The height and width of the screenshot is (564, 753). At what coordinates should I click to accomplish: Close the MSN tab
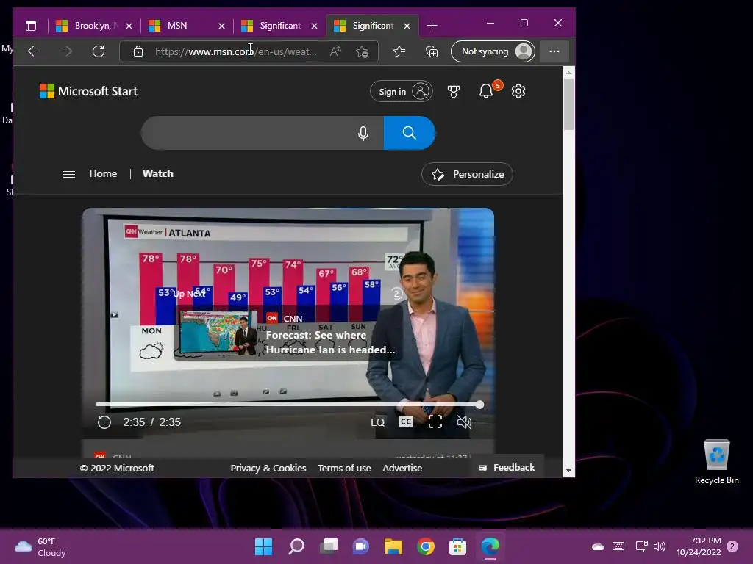pos(221,26)
